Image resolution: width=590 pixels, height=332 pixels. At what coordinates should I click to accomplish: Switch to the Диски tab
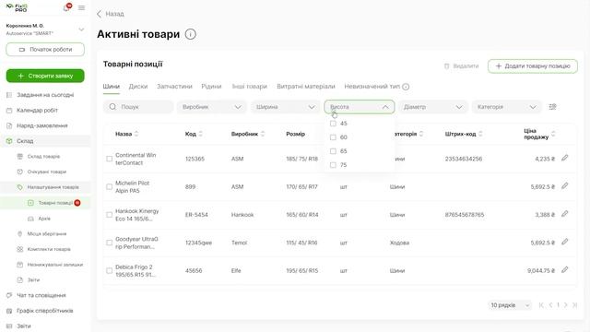click(x=138, y=87)
